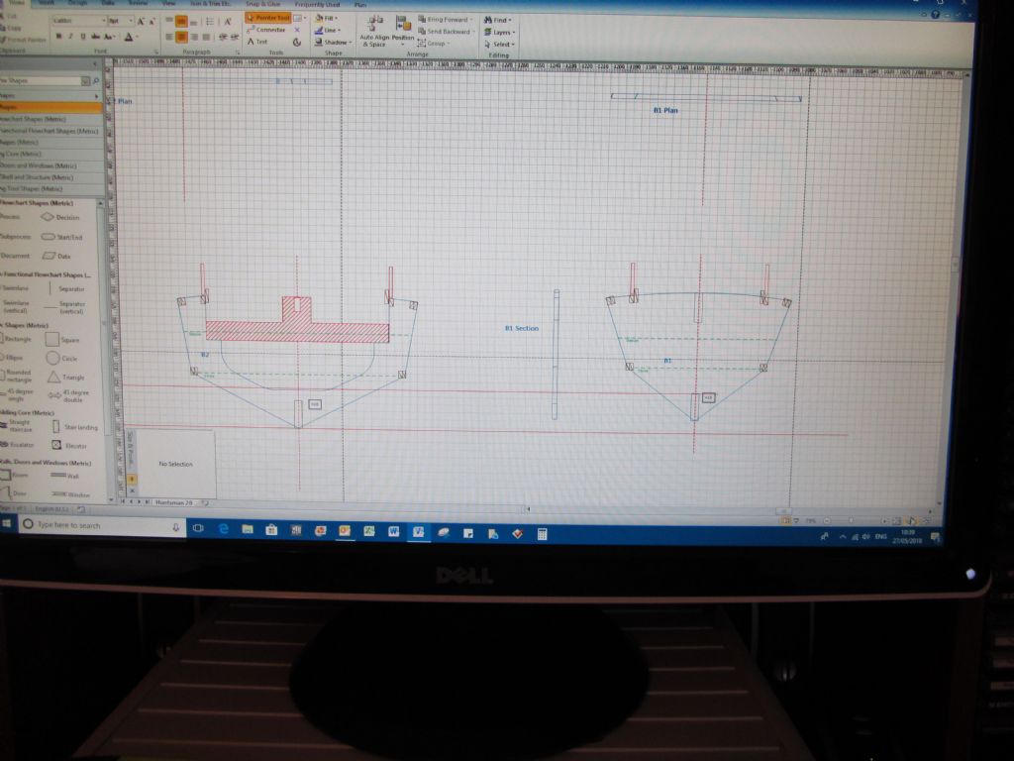Open File Explorer from the taskbar
The width and height of the screenshot is (1014, 761).
[x=248, y=529]
